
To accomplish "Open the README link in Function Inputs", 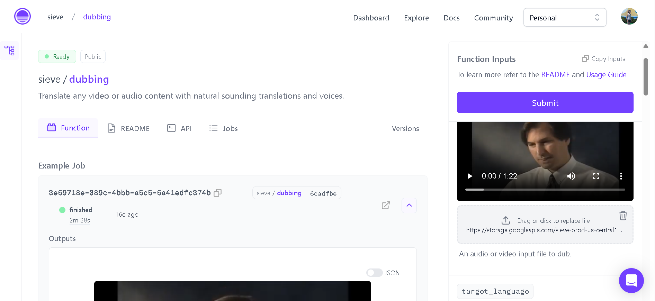I will (555, 75).
